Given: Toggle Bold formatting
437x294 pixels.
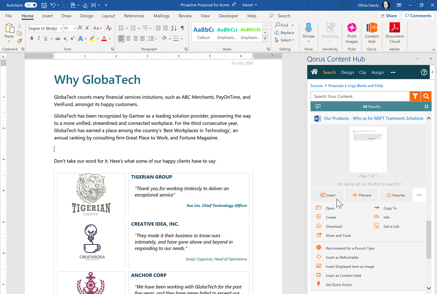Looking at the screenshot, I should click(32, 39).
